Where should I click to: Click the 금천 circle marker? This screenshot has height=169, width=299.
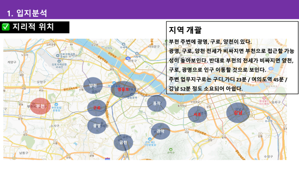click(123, 142)
